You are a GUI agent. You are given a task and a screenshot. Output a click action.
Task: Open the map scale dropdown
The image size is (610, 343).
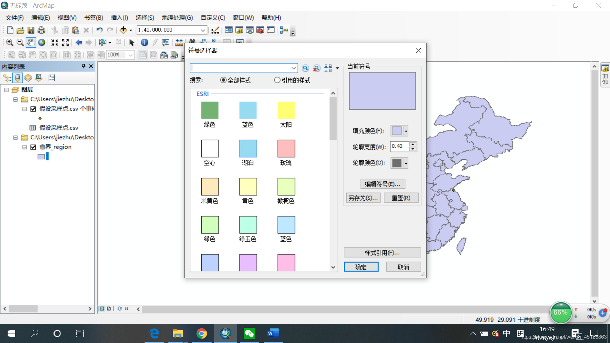click(x=203, y=30)
